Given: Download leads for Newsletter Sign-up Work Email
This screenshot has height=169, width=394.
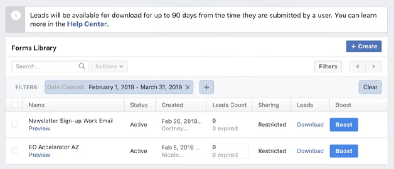Looking at the screenshot, I should [310, 125].
